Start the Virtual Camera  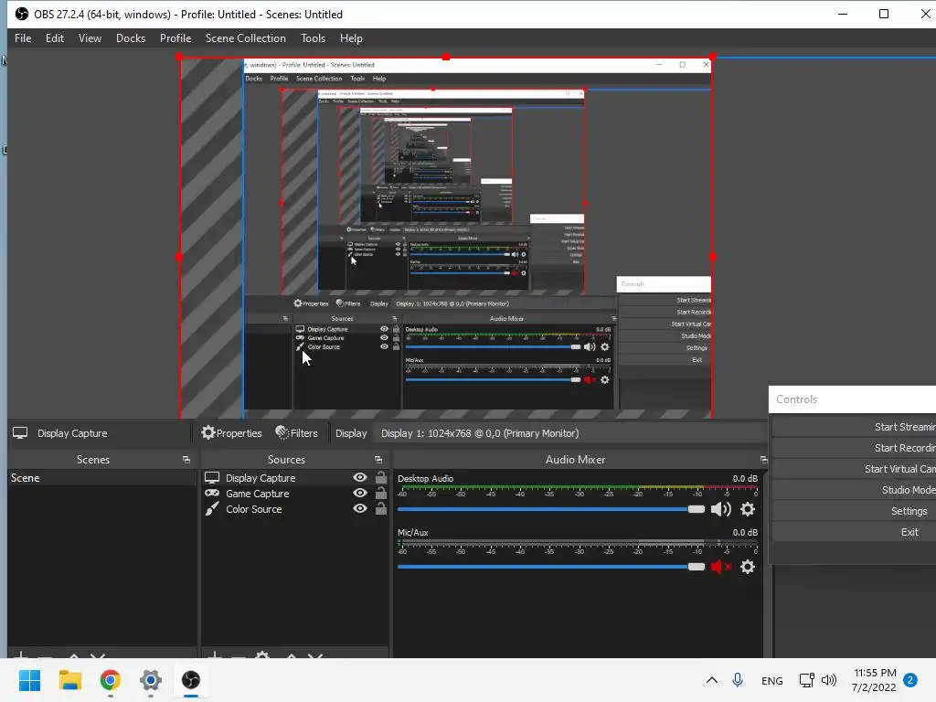(855, 469)
